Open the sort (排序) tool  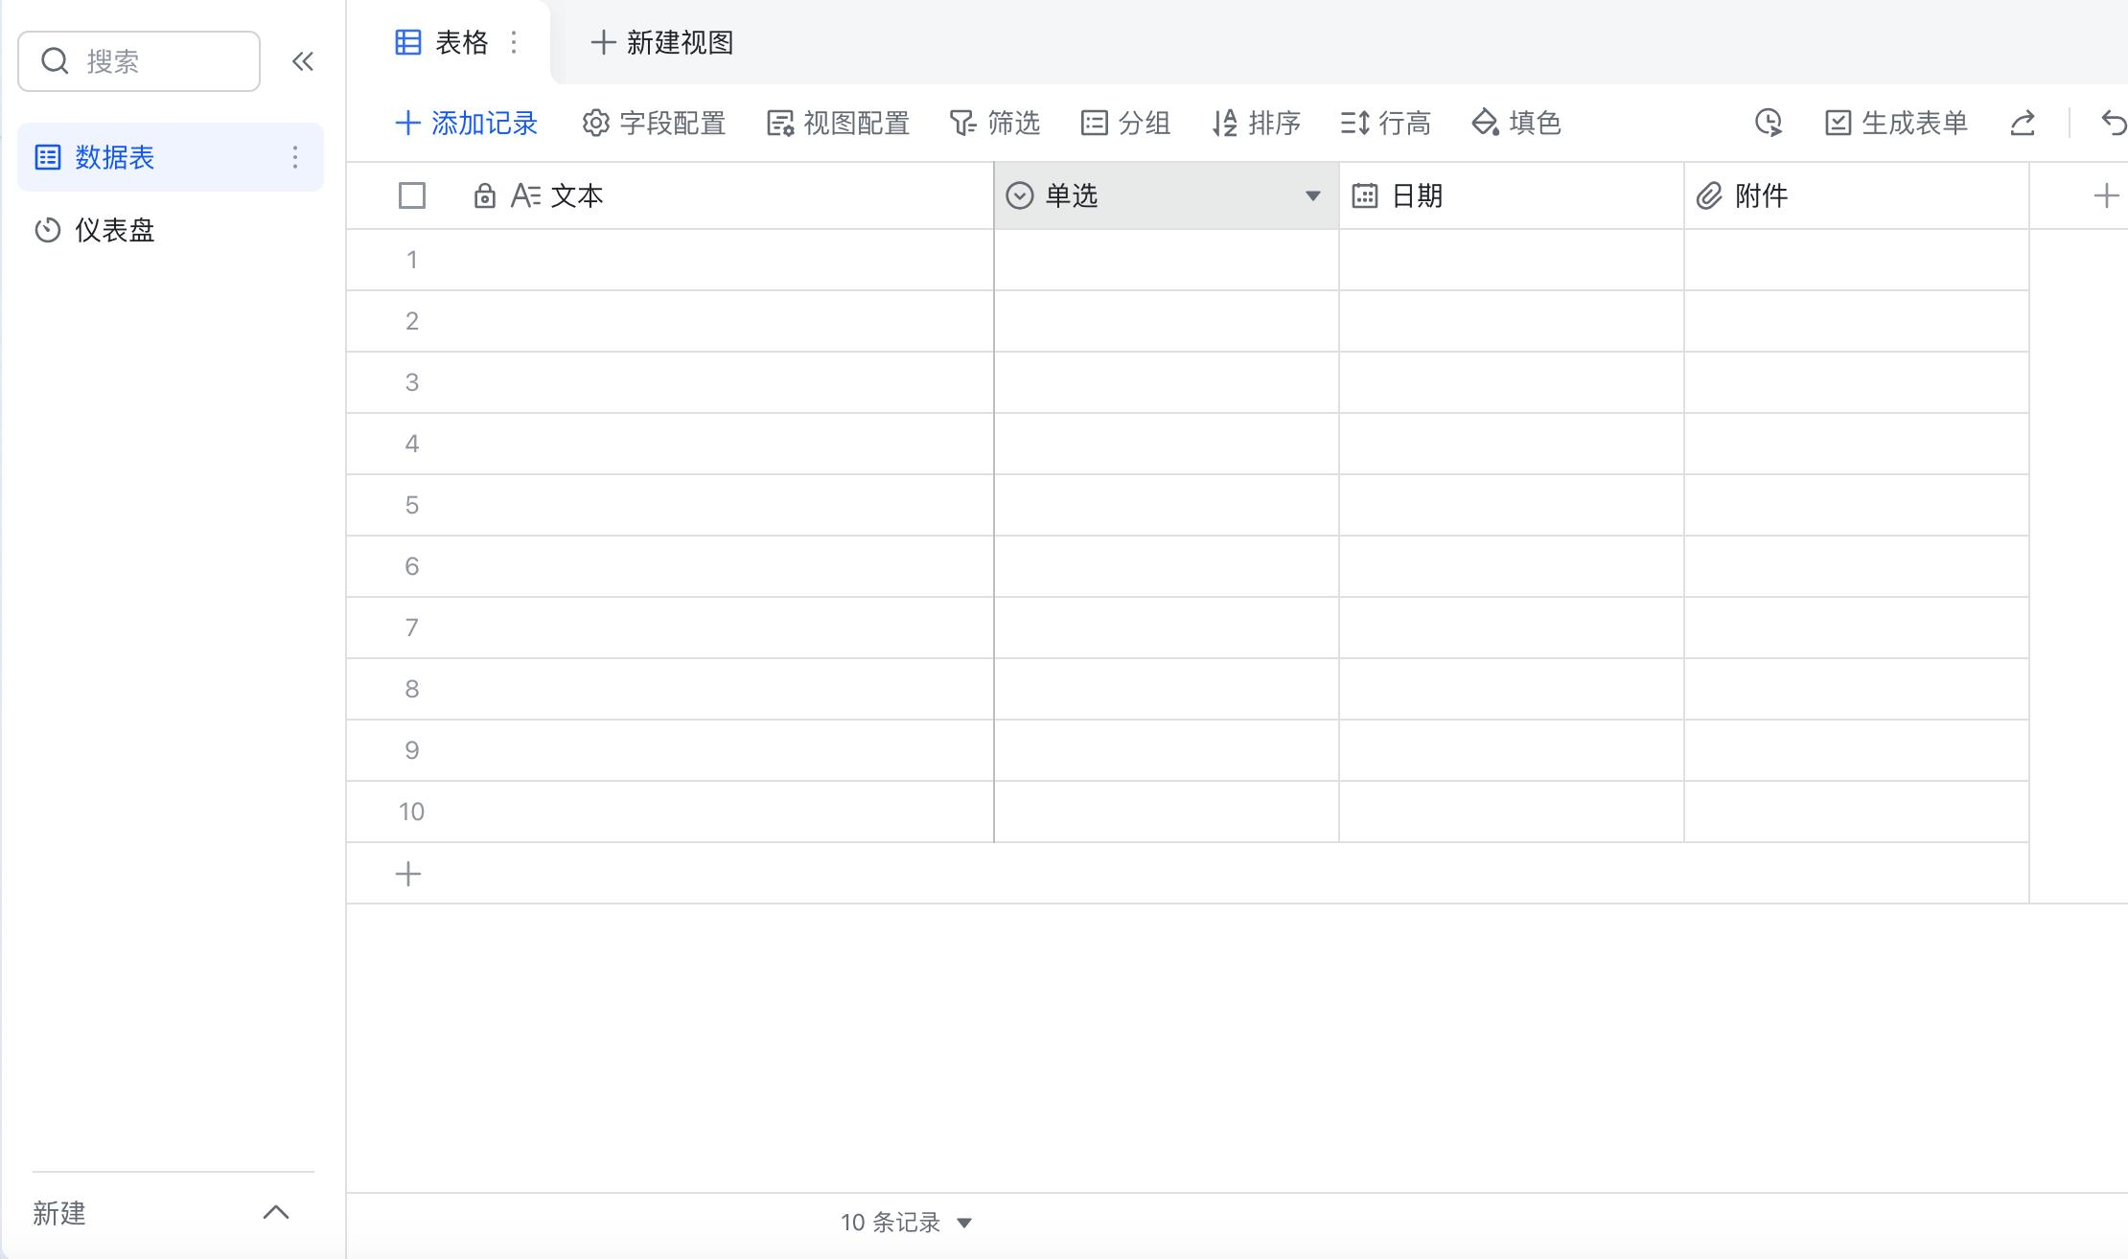pos(1256,123)
